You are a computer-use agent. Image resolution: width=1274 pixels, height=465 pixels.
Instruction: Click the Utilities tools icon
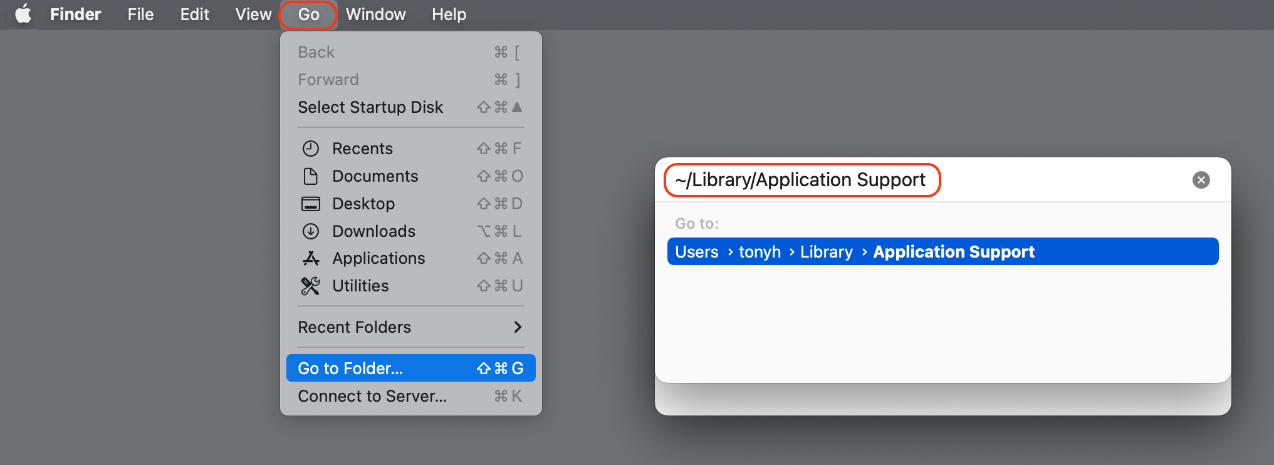311,286
